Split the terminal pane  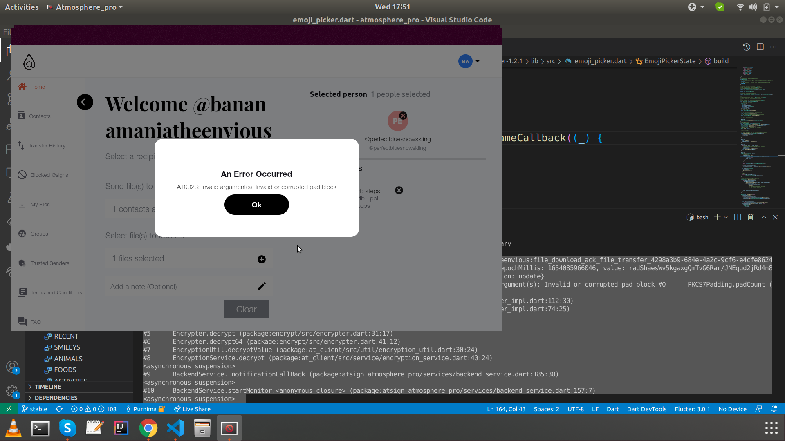click(737, 217)
